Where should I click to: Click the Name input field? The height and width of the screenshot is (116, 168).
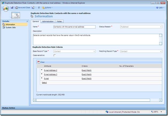(x=74, y=27)
